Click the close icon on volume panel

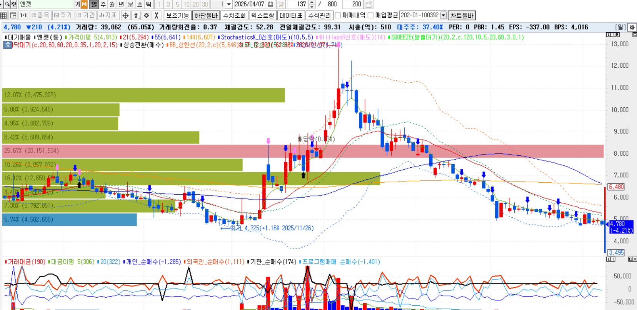coord(634,259)
